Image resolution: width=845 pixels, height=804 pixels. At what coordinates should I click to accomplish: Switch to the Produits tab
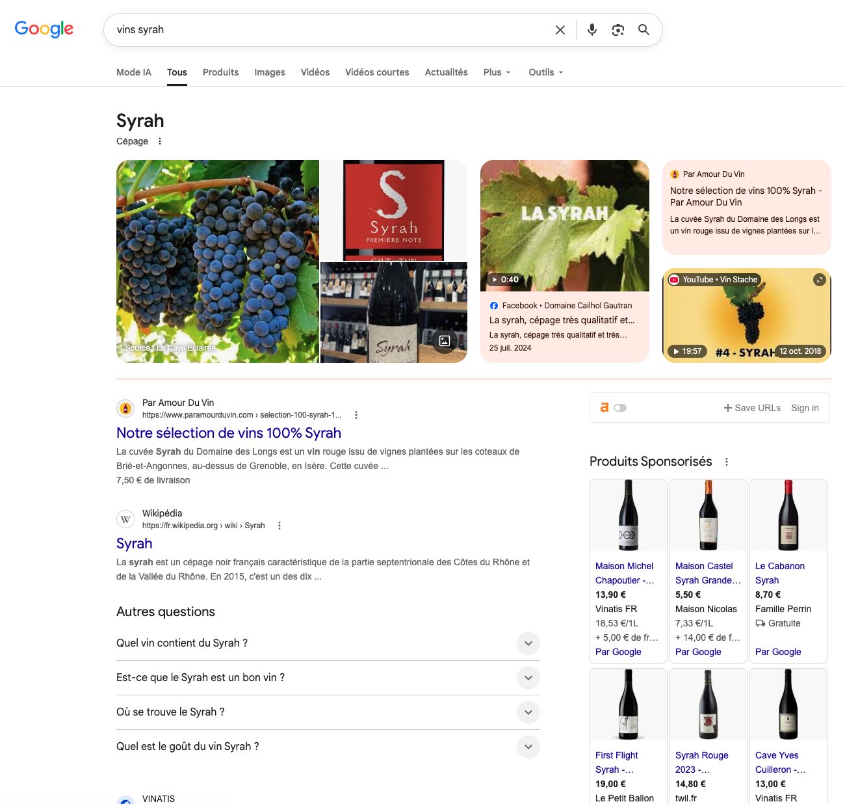pyautogui.click(x=220, y=72)
